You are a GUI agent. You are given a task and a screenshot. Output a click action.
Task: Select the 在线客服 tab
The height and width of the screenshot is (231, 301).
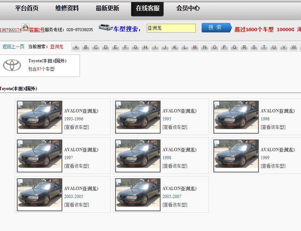coord(147,9)
